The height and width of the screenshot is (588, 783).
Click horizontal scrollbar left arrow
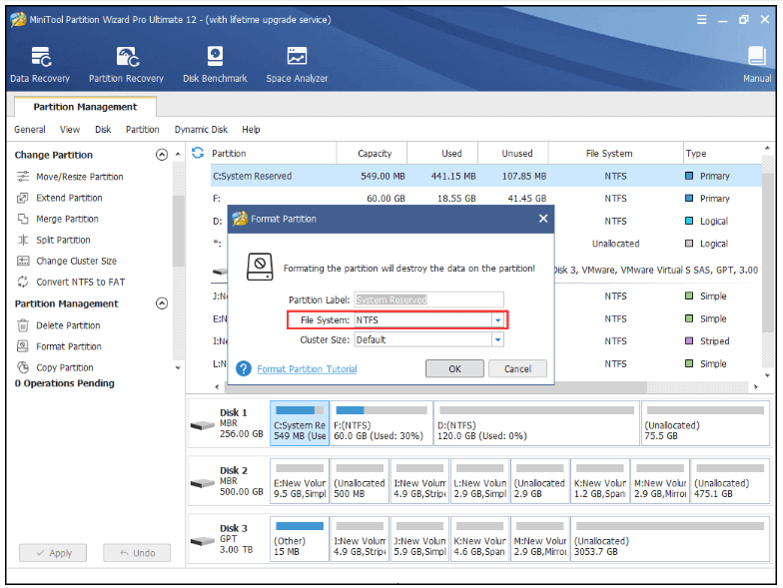click(x=217, y=387)
